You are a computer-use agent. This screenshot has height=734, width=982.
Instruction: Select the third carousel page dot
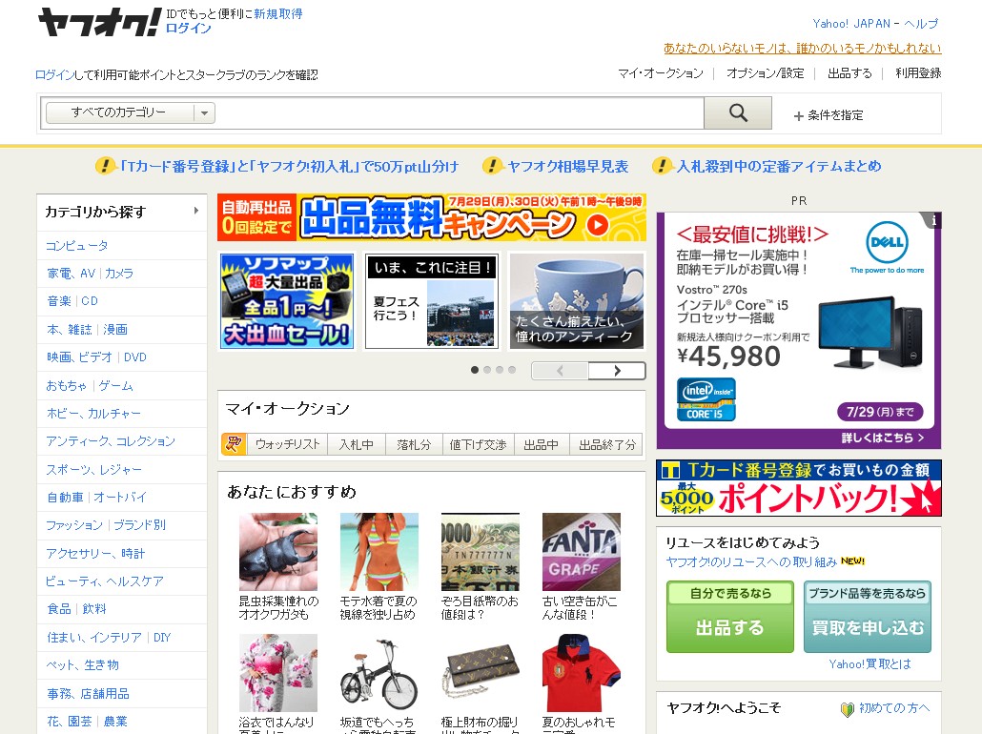coord(500,370)
